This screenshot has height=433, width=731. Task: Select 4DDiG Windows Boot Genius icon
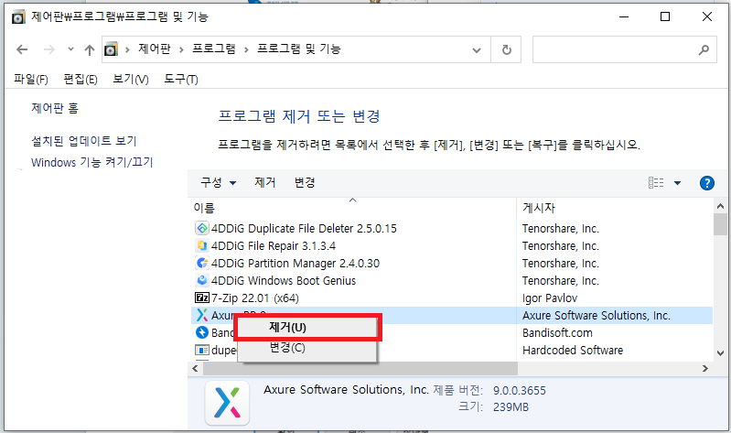(202, 280)
